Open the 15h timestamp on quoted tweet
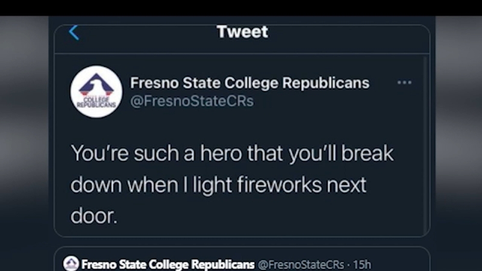This screenshot has height=271, width=482. 362,264
